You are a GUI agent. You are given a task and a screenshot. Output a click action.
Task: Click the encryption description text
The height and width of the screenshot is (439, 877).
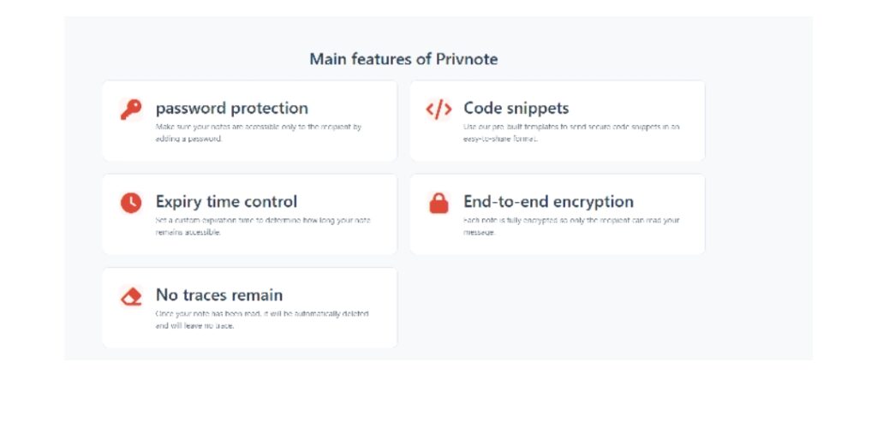pos(571,226)
